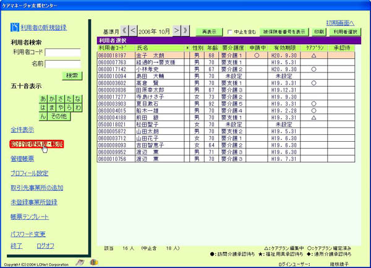Open 利用者の新規登録 link
The width and height of the screenshot is (371, 268).
[43, 27]
